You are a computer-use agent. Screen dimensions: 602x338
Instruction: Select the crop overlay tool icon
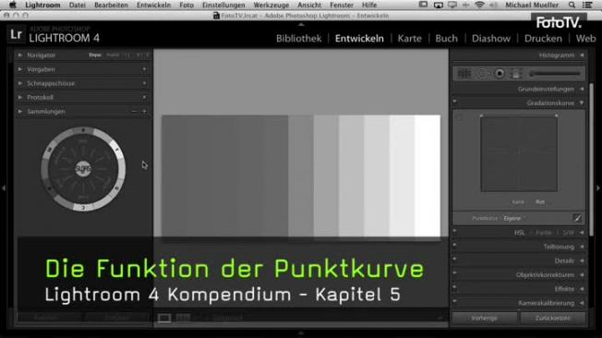coord(464,73)
